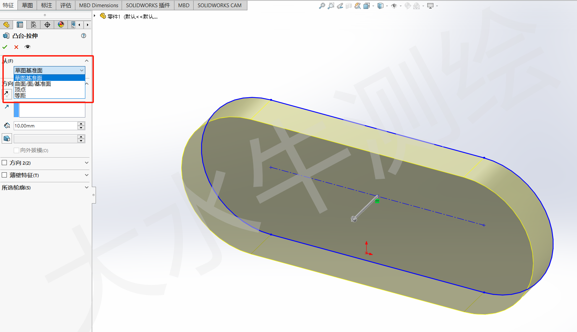Image resolution: width=577 pixels, height=332 pixels.
Task: Enable the 薄壁特征(T) checkbox
Action: (4, 175)
